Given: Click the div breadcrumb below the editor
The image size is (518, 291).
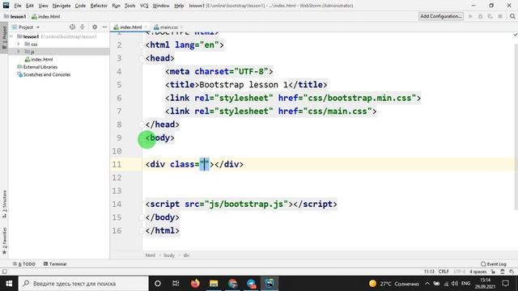Looking at the screenshot, I should [186, 255].
